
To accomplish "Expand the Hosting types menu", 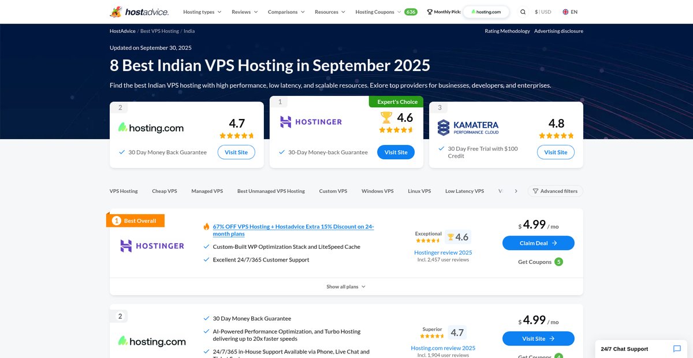I will coord(202,12).
